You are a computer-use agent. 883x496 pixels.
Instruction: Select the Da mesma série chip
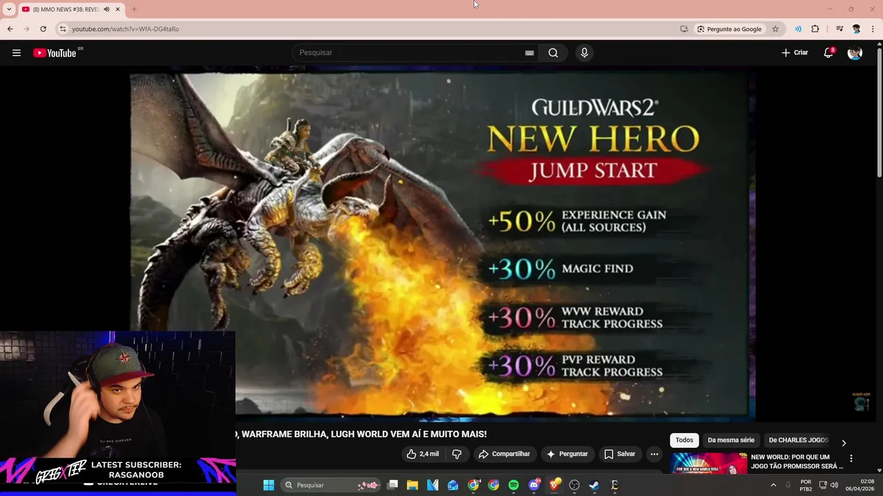click(x=731, y=440)
